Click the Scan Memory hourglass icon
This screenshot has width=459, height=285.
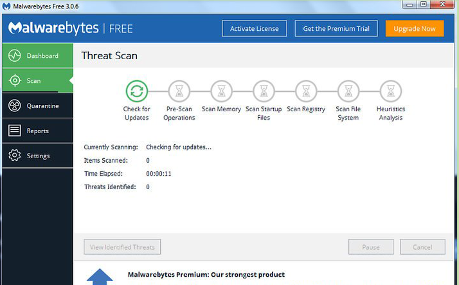coord(222,91)
